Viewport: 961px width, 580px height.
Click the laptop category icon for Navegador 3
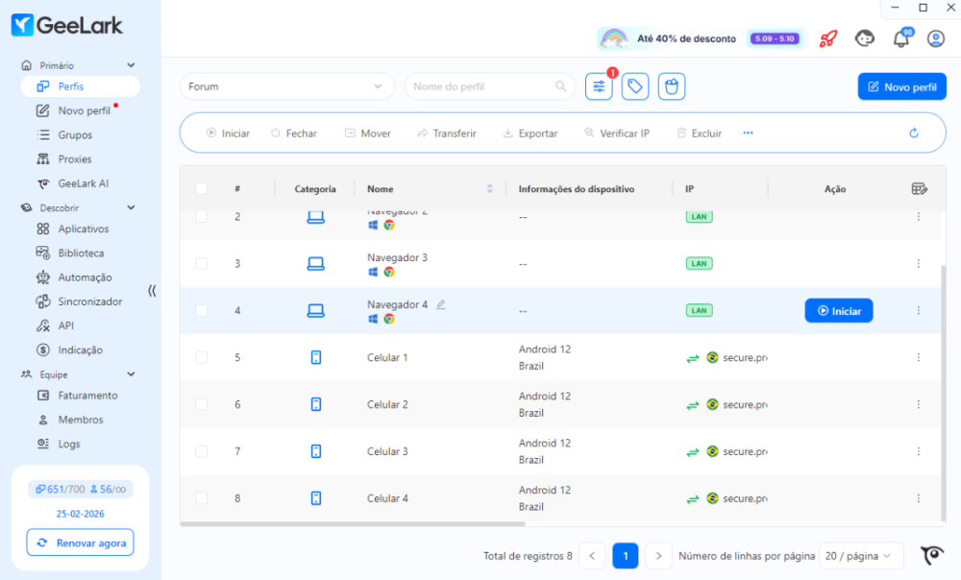pos(315,263)
